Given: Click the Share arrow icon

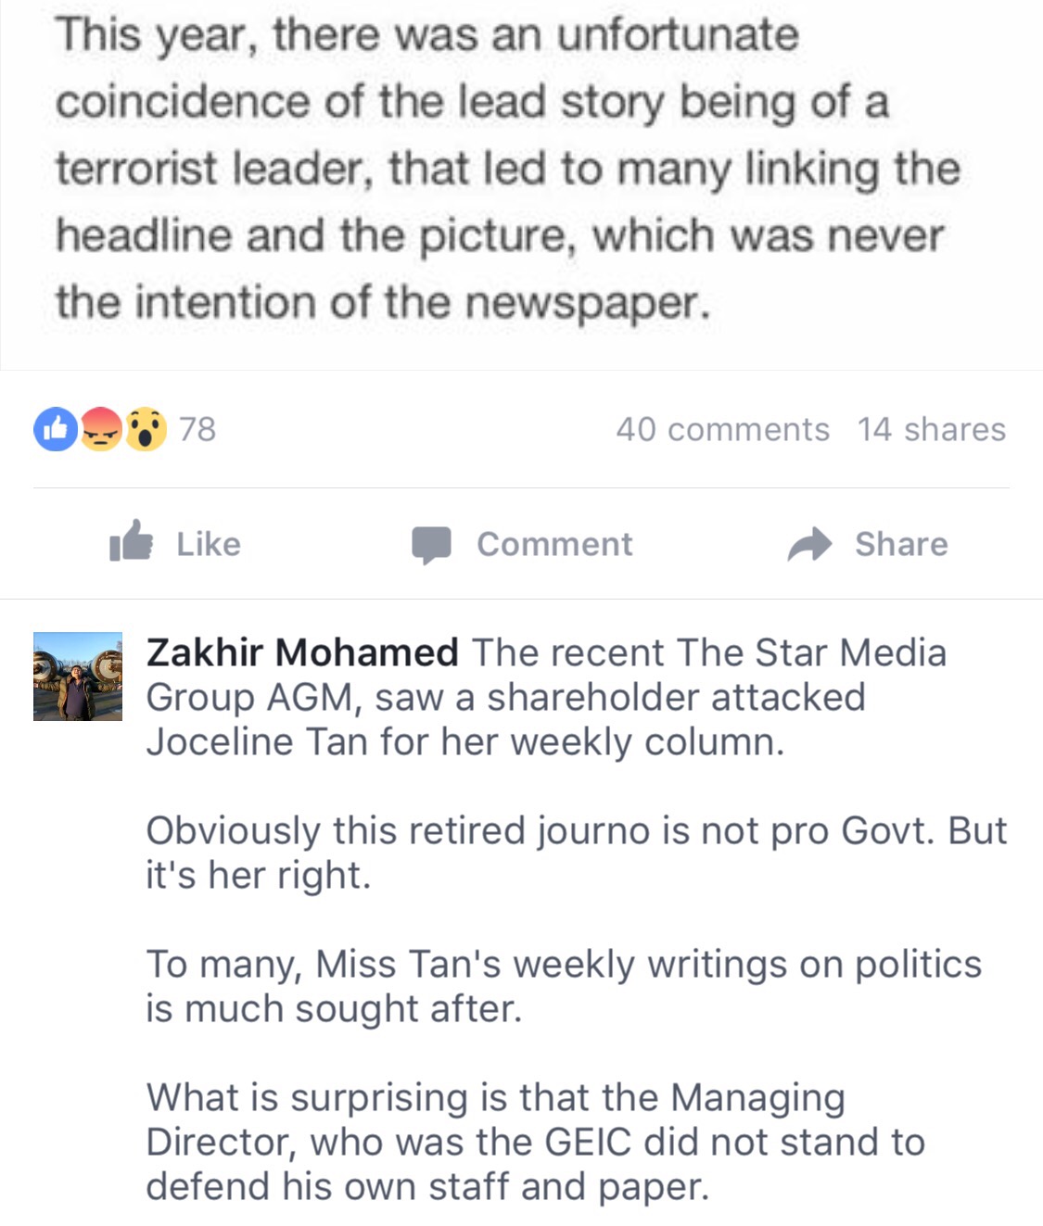Looking at the screenshot, I should 810,544.
